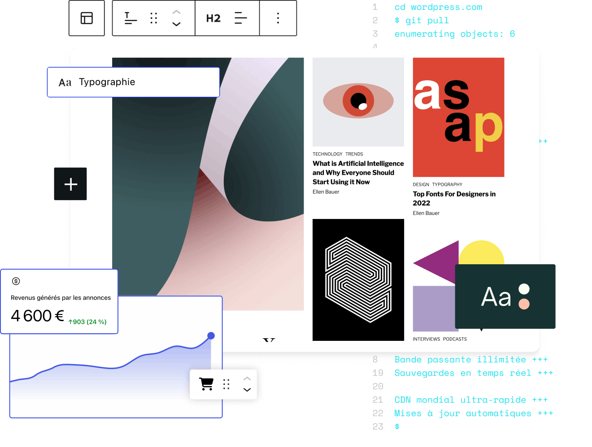Click the drag handle dots in top toolbar
The width and height of the screenshot is (592, 447).
[154, 18]
